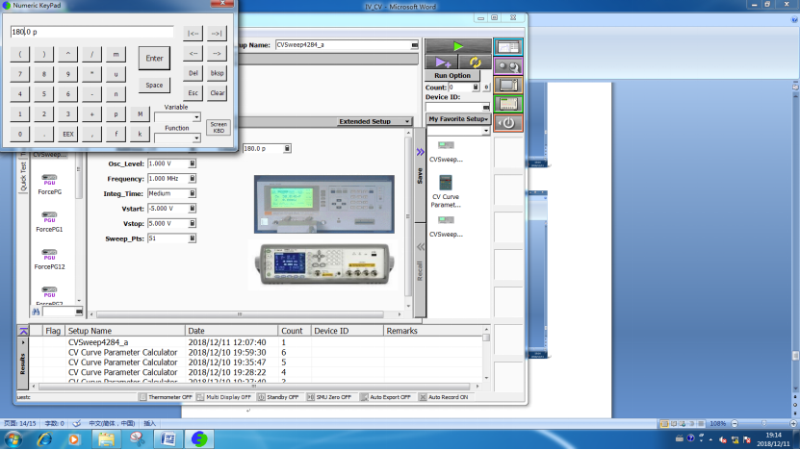The width and height of the screenshot is (800, 450).
Task: Run single measurement with green play button
Action: (x=457, y=46)
